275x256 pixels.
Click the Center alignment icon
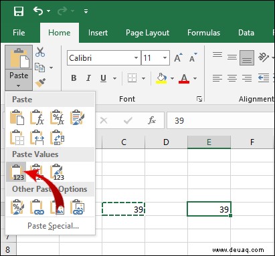pos(232,78)
